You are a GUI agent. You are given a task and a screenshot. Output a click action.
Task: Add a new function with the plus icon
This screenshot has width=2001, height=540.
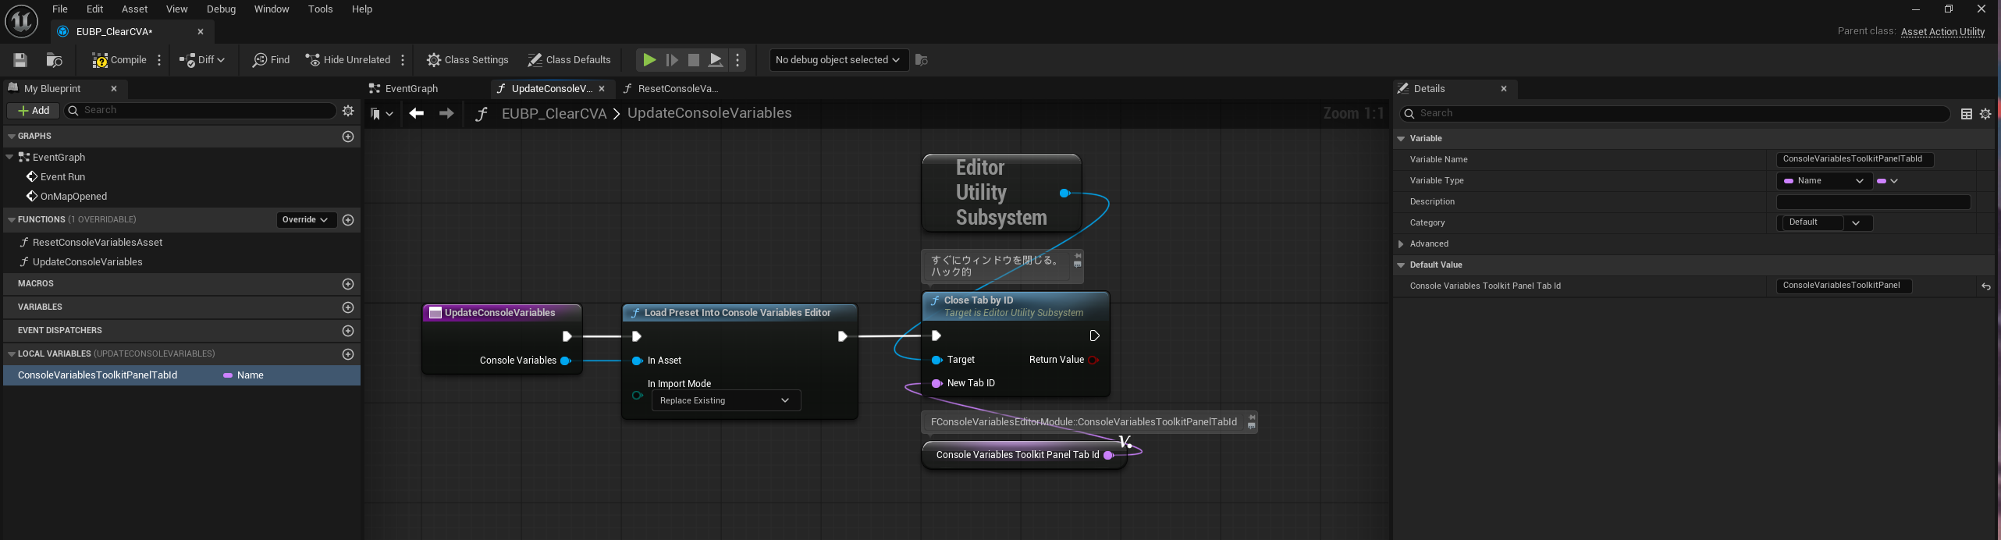tap(348, 220)
